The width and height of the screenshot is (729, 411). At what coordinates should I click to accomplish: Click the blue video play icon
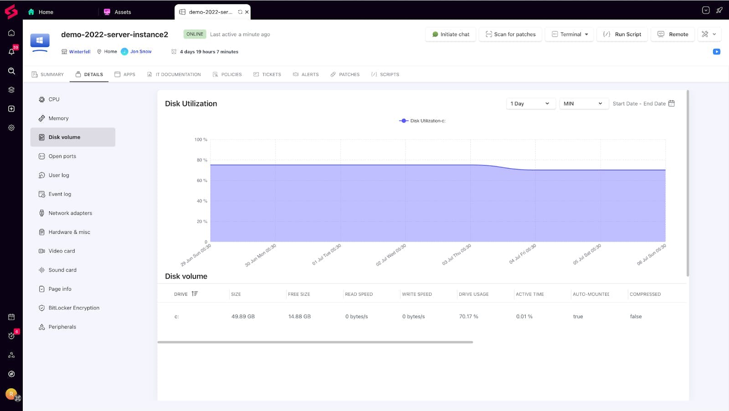[717, 51]
